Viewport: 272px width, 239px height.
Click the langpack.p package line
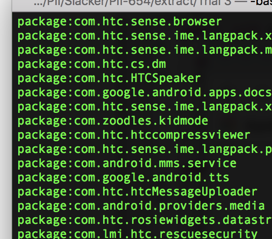tap(145, 150)
